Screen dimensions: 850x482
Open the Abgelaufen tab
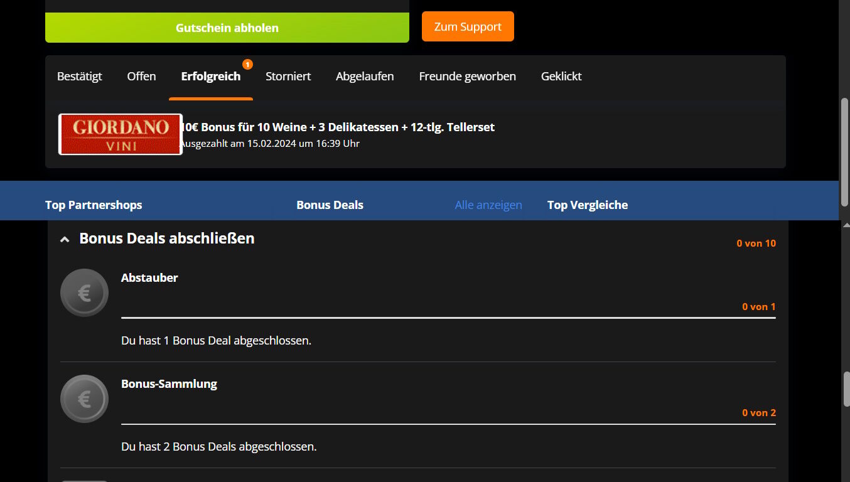click(x=365, y=77)
